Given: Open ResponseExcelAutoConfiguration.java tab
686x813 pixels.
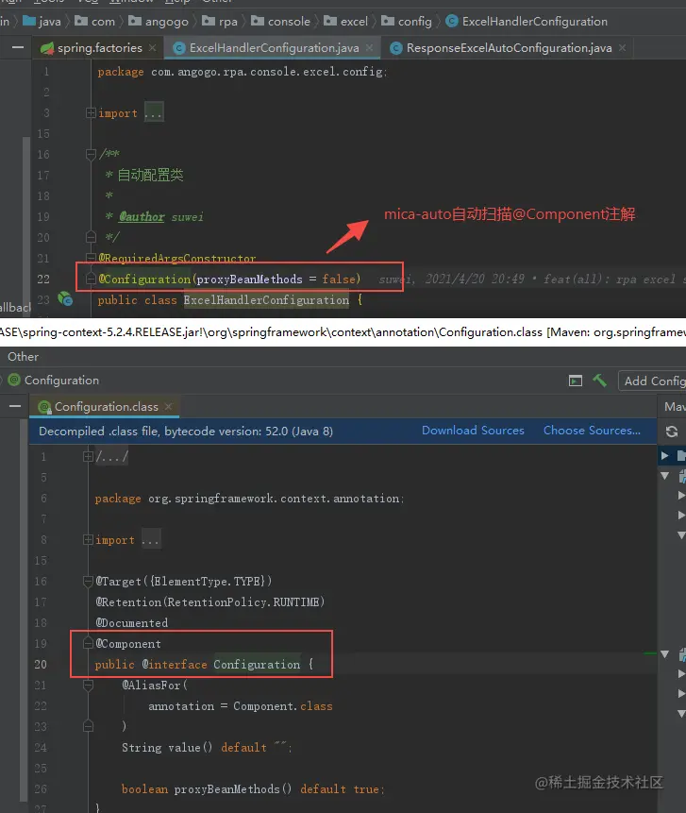Looking at the screenshot, I should pos(508,48).
